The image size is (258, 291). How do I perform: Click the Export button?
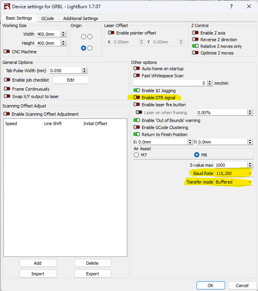point(93,274)
